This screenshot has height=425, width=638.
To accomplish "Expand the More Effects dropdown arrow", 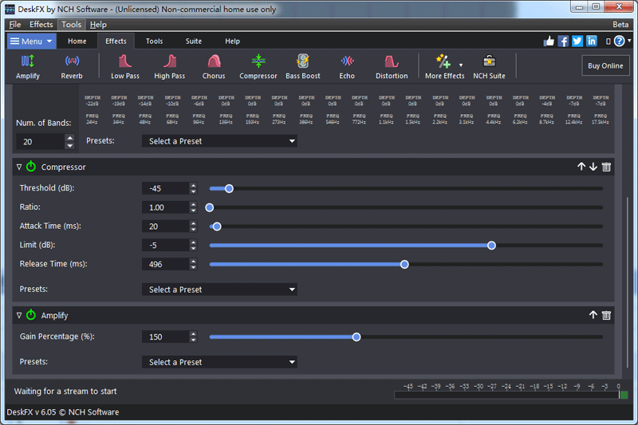I will pyautogui.click(x=461, y=65).
